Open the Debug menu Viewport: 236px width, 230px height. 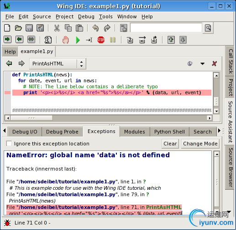click(86, 16)
